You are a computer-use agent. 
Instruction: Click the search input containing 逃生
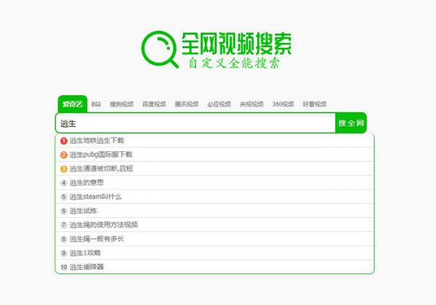pos(195,123)
